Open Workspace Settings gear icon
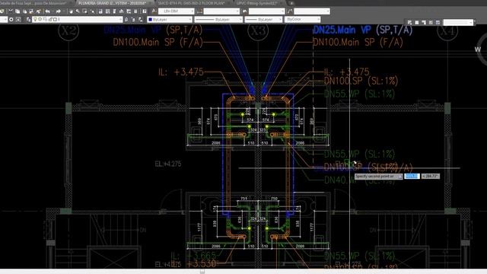The width and height of the screenshot is (487, 274). [11, 19]
